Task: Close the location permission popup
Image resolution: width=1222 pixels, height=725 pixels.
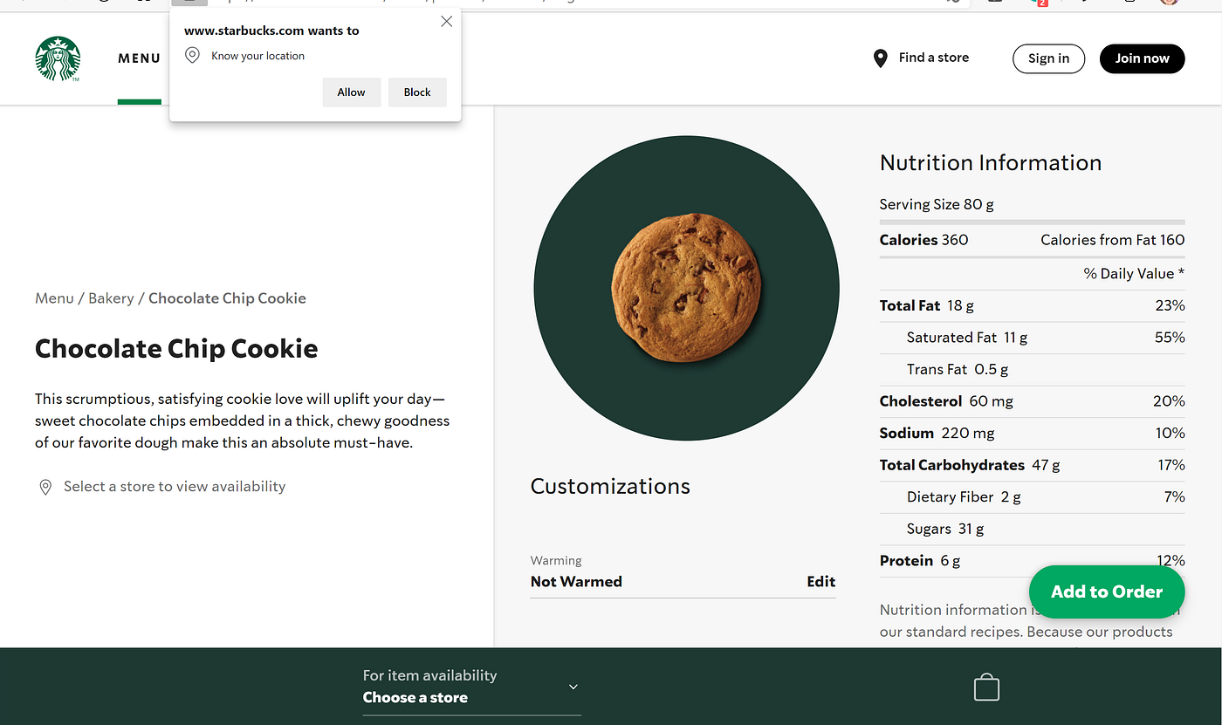Action: (447, 22)
